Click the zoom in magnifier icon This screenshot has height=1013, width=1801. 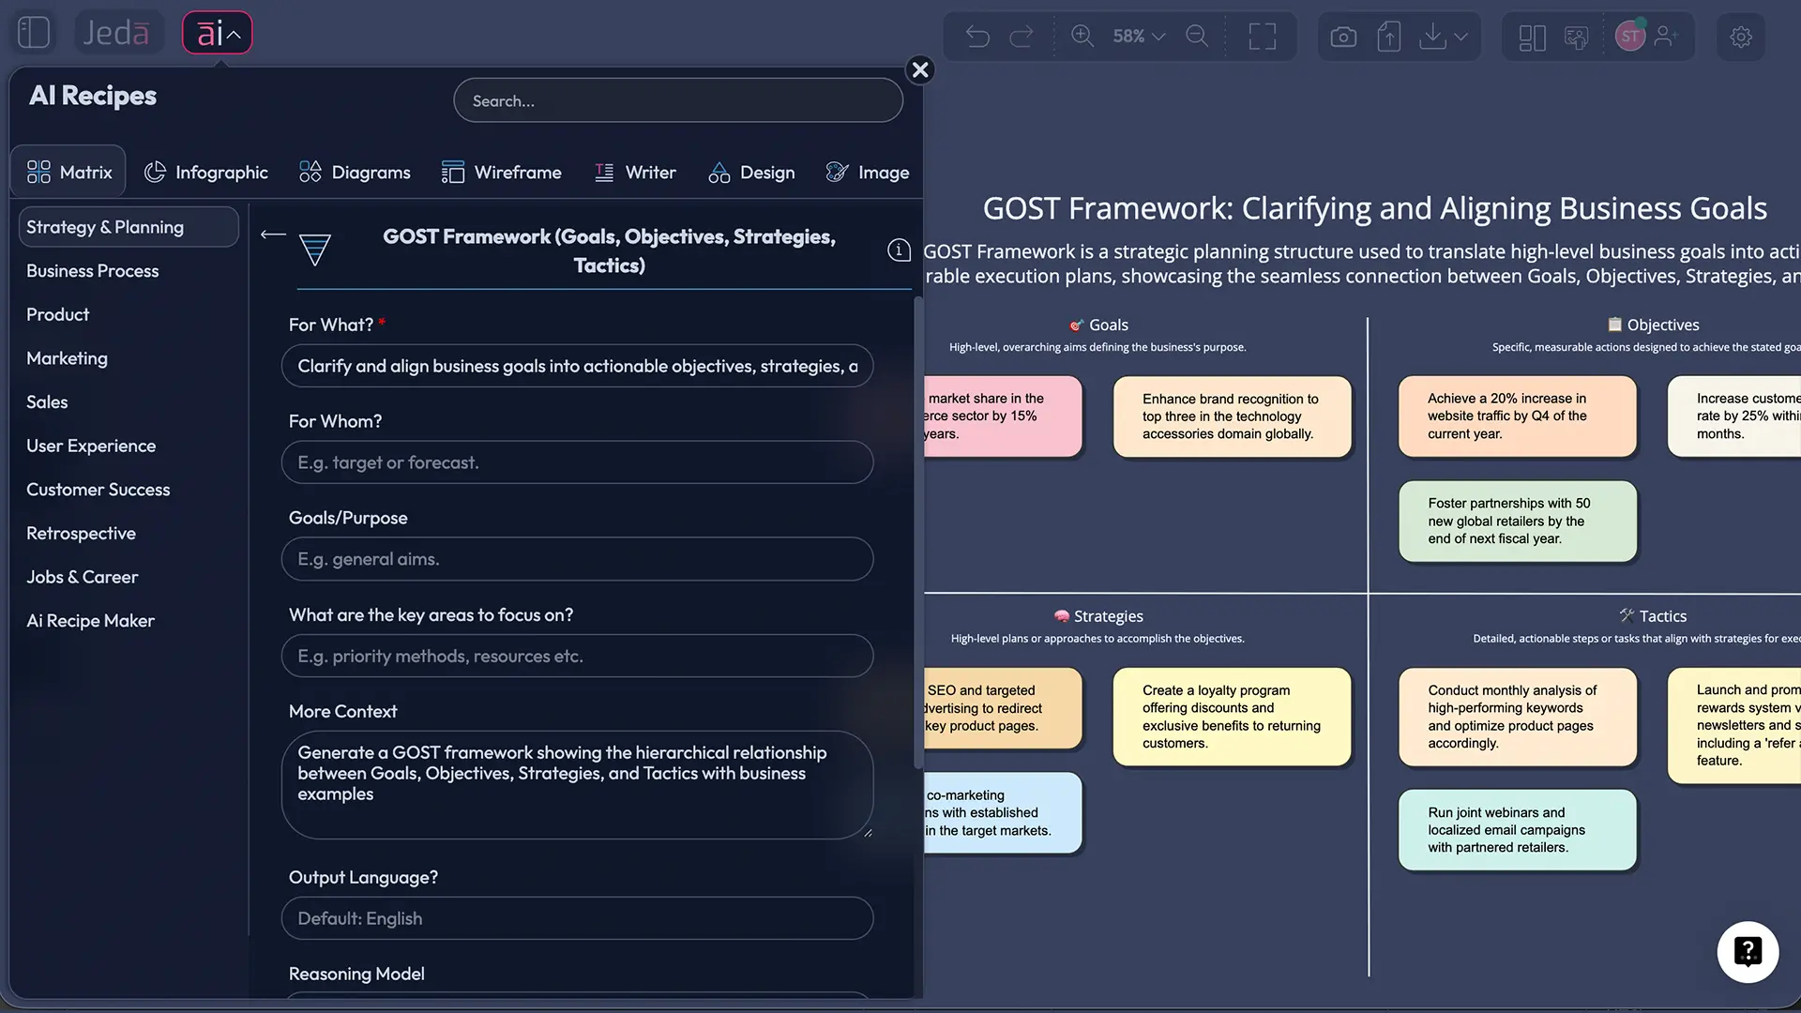(1082, 36)
